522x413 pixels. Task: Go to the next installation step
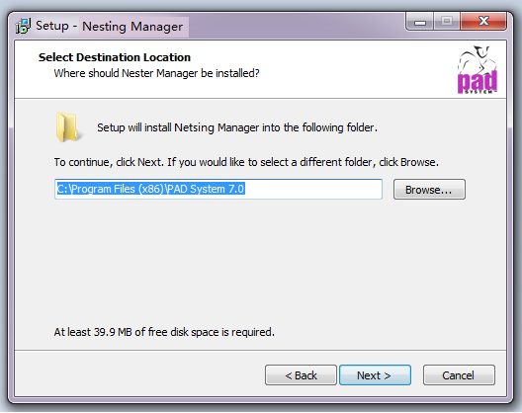pyautogui.click(x=375, y=375)
